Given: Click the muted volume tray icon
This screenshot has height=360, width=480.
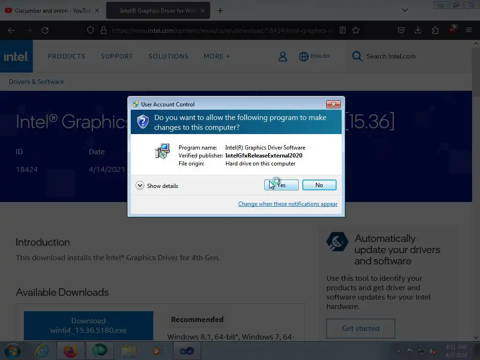Looking at the screenshot, I should [x=433, y=351].
